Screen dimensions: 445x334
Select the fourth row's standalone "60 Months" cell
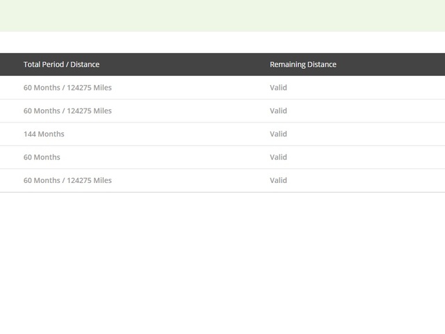click(x=42, y=157)
